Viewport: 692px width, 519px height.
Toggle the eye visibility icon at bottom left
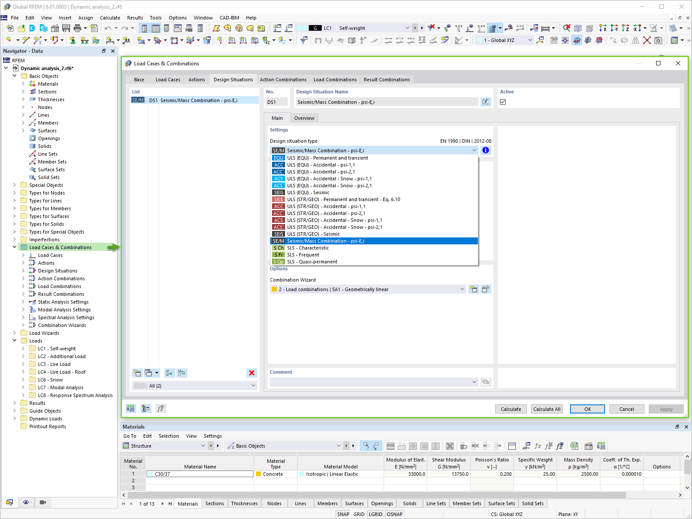[x=26, y=502]
